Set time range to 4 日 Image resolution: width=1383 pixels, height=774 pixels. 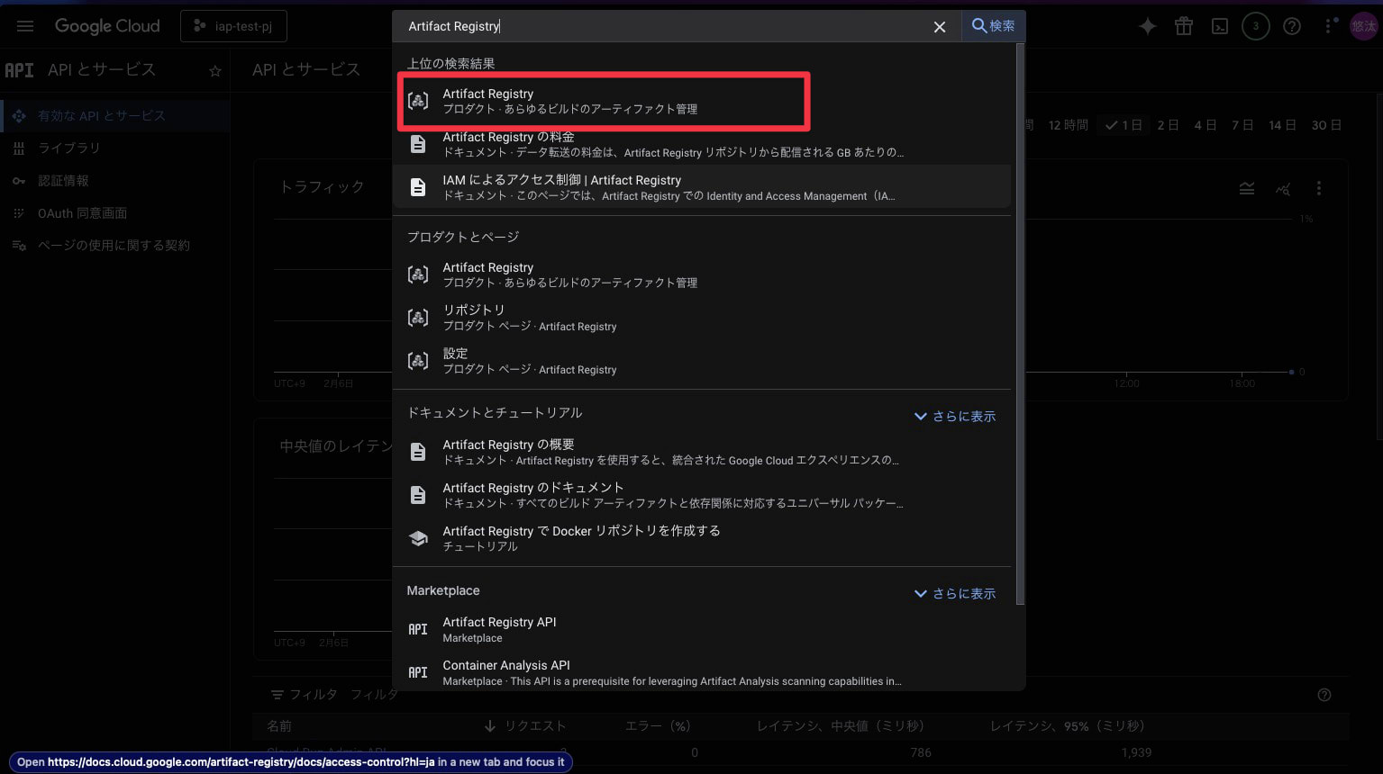(x=1206, y=125)
